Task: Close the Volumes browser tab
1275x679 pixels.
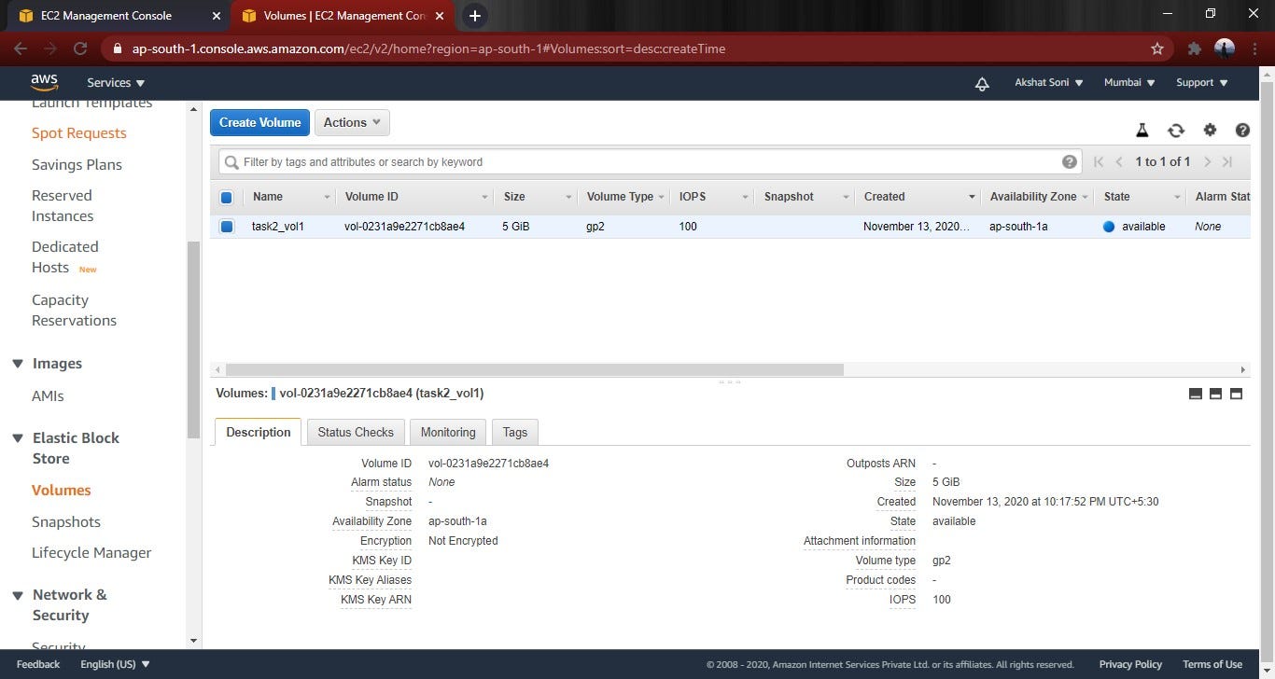Action: [x=440, y=16]
